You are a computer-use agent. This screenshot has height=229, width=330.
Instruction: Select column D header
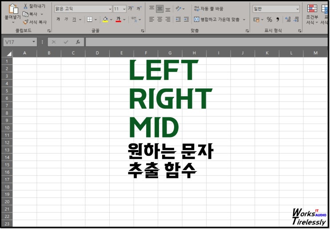coord(97,53)
